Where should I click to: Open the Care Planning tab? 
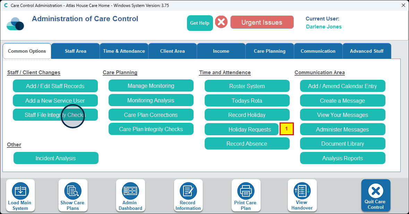coord(270,51)
